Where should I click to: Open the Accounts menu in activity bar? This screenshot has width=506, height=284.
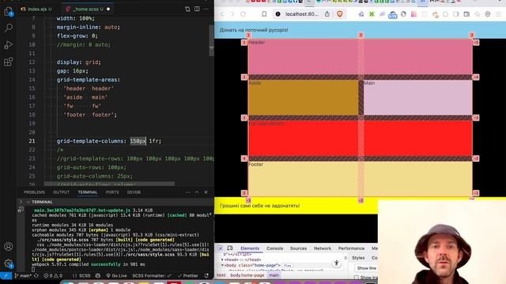(x=9, y=247)
